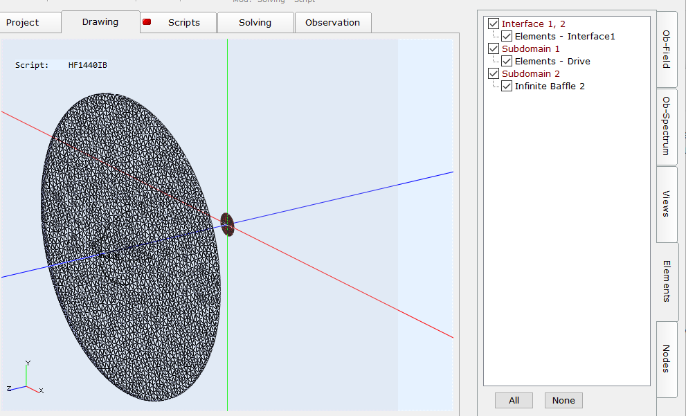
Task: Select 'Elements - Interface1' tree label
Action: coord(565,36)
